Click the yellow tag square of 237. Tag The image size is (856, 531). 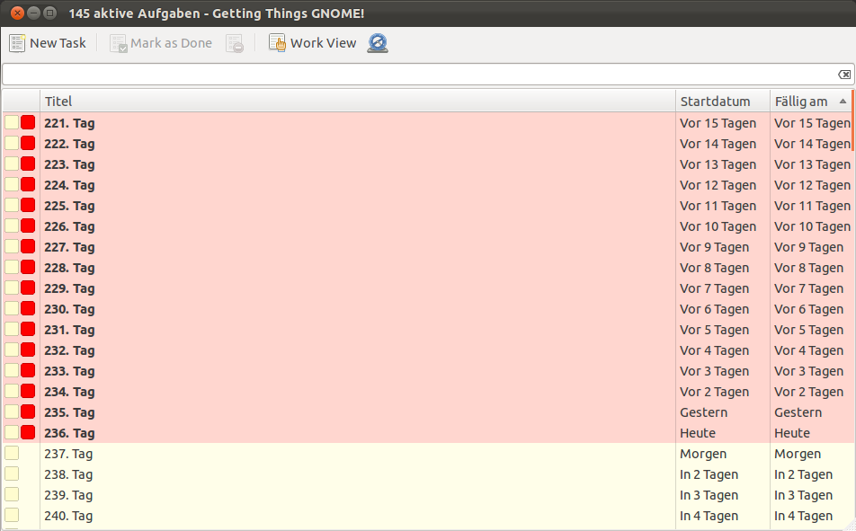(x=12, y=453)
